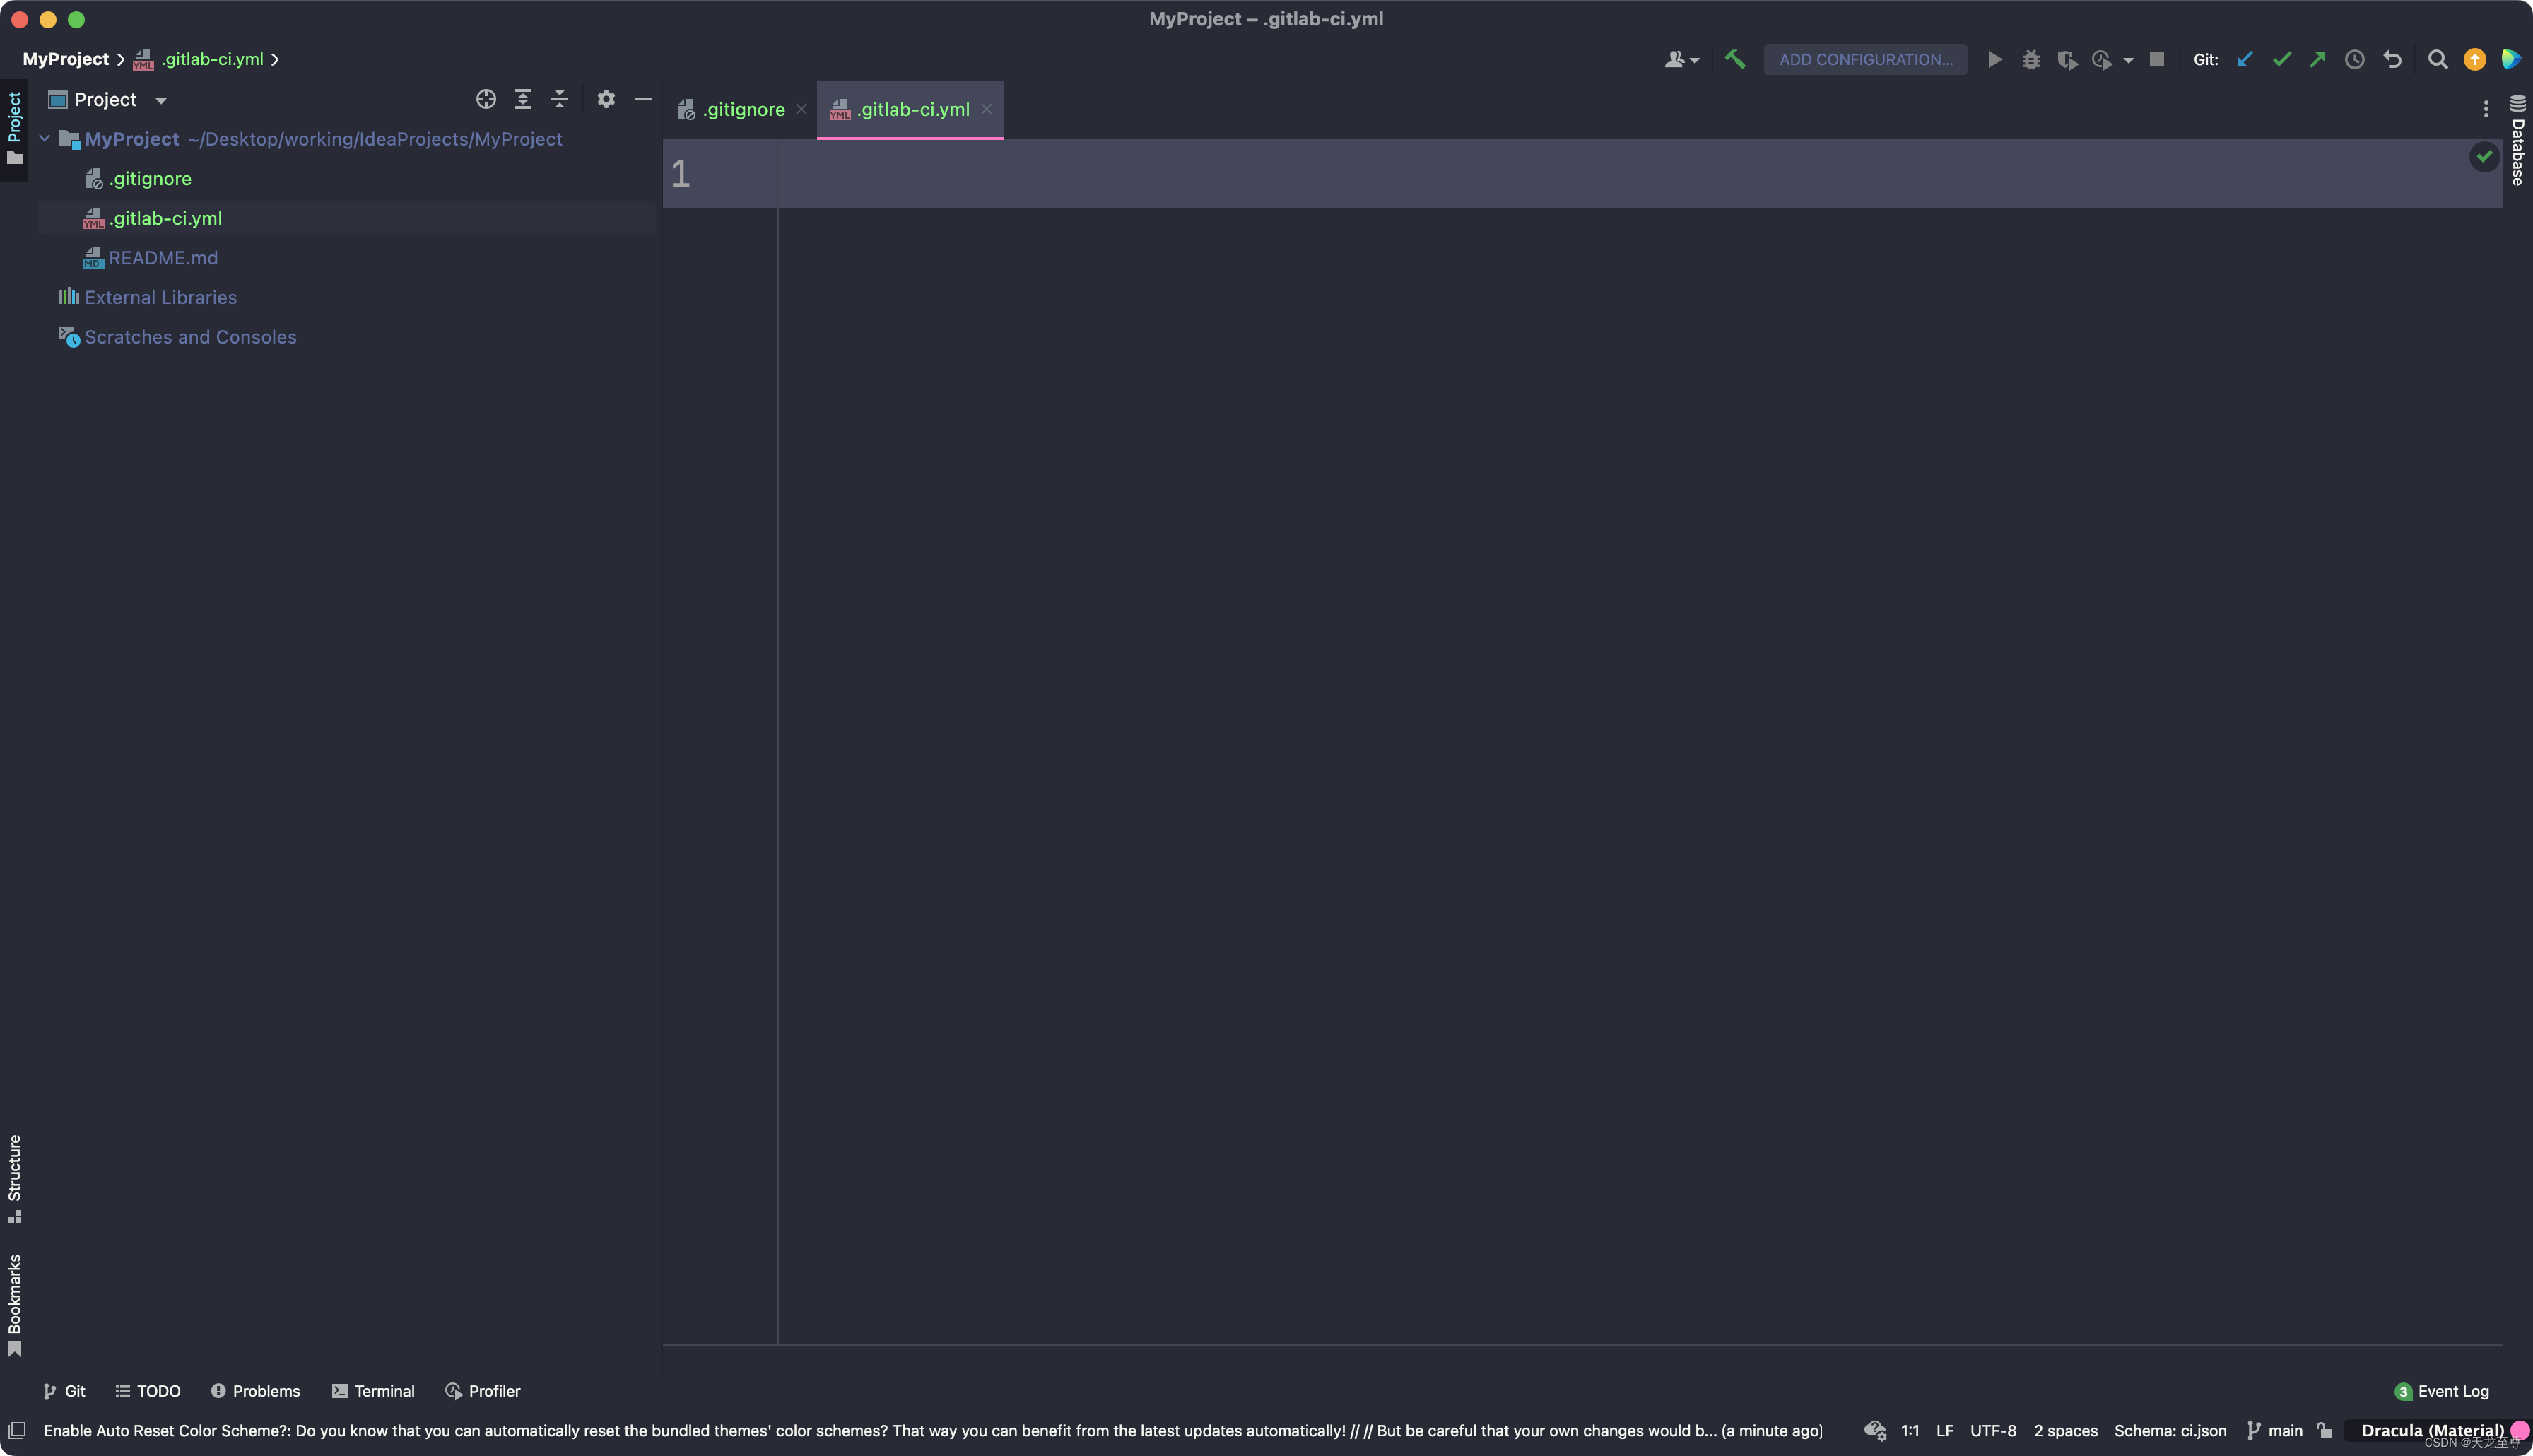
Task: Show Git history clock icon
Action: point(2355,59)
